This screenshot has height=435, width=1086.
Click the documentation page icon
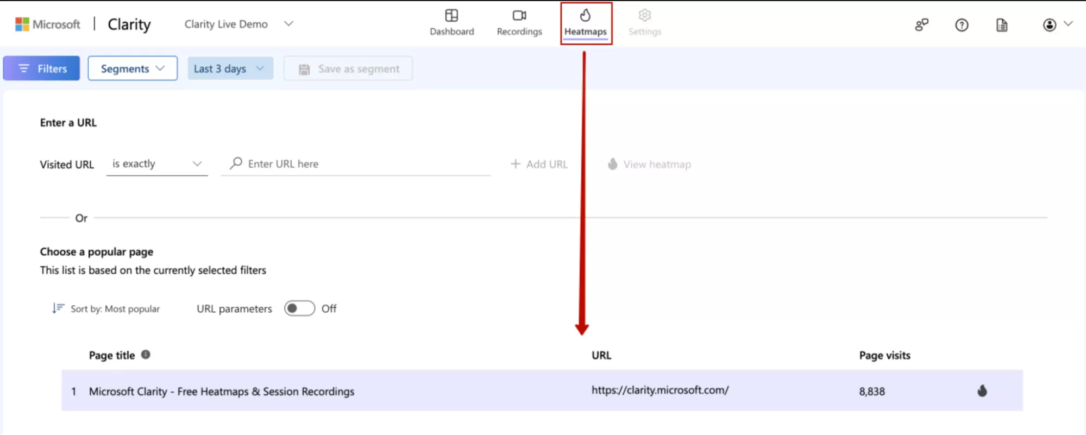(1002, 25)
